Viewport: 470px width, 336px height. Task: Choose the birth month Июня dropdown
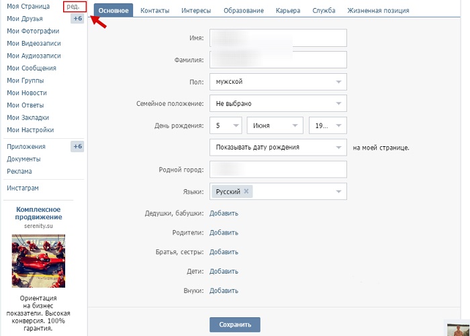pos(275,125)
